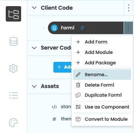Screen dimensions: 134x133
Task: Click the plus icon beside Add Package
Action: pyautogui.click(x=78, y=63)
